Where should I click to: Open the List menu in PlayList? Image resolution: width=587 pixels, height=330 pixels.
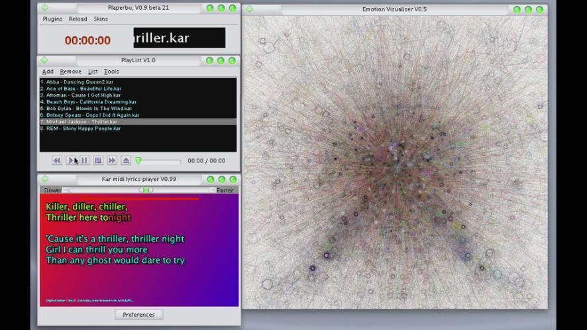(x=93, y=71)
